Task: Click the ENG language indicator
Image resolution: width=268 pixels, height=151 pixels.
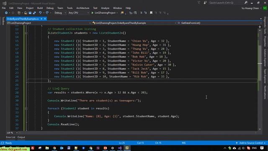Action: click(254, 148)
